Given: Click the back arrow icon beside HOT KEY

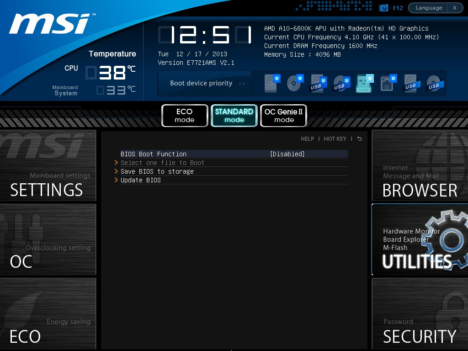Looking at the screenshot, I should pos(359,139).
